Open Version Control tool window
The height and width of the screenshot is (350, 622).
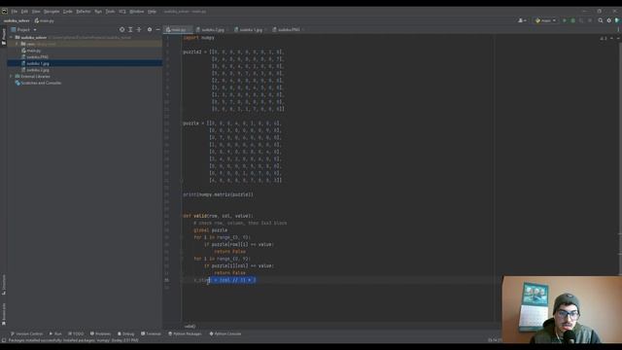[x=26, y=333]
